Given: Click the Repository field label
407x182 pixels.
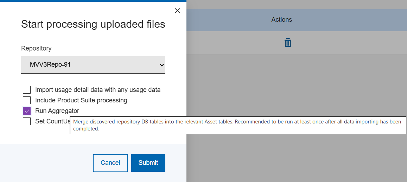Looking at the screenshot, I should (x=36, y=48).
